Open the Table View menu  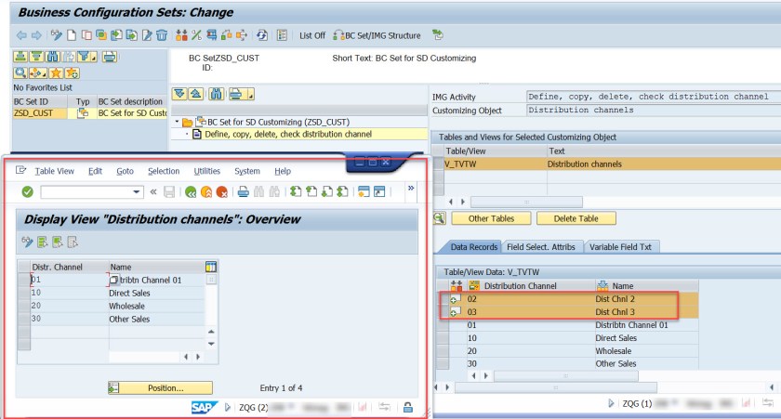pos(54,171)
